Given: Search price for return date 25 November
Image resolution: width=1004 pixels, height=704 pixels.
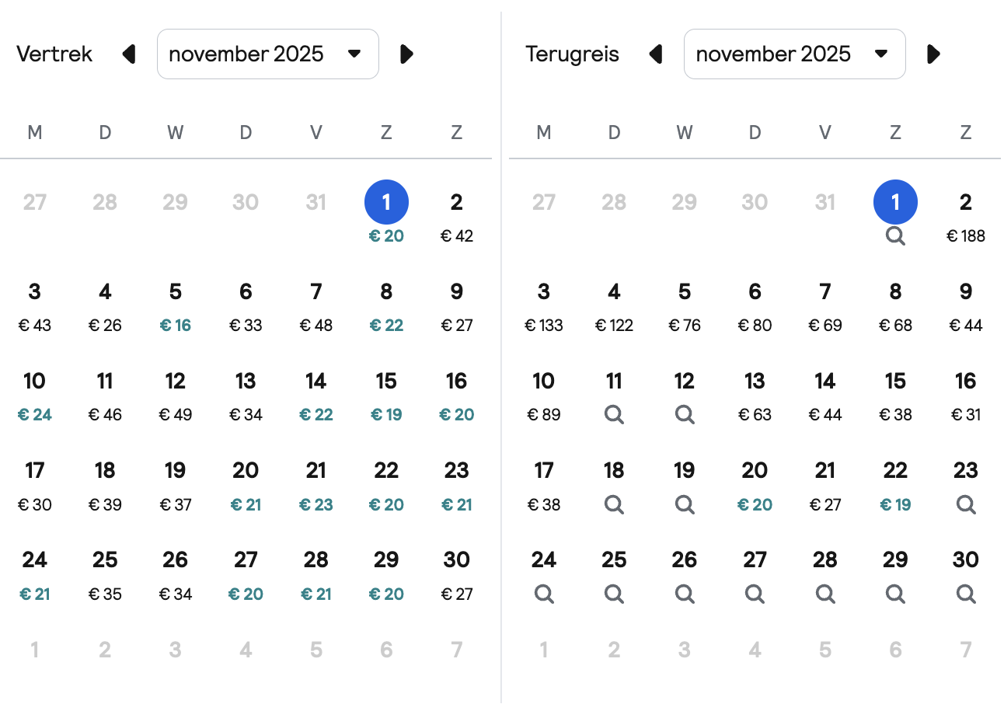Looking at the screenshot, I should tap(614, 594).
